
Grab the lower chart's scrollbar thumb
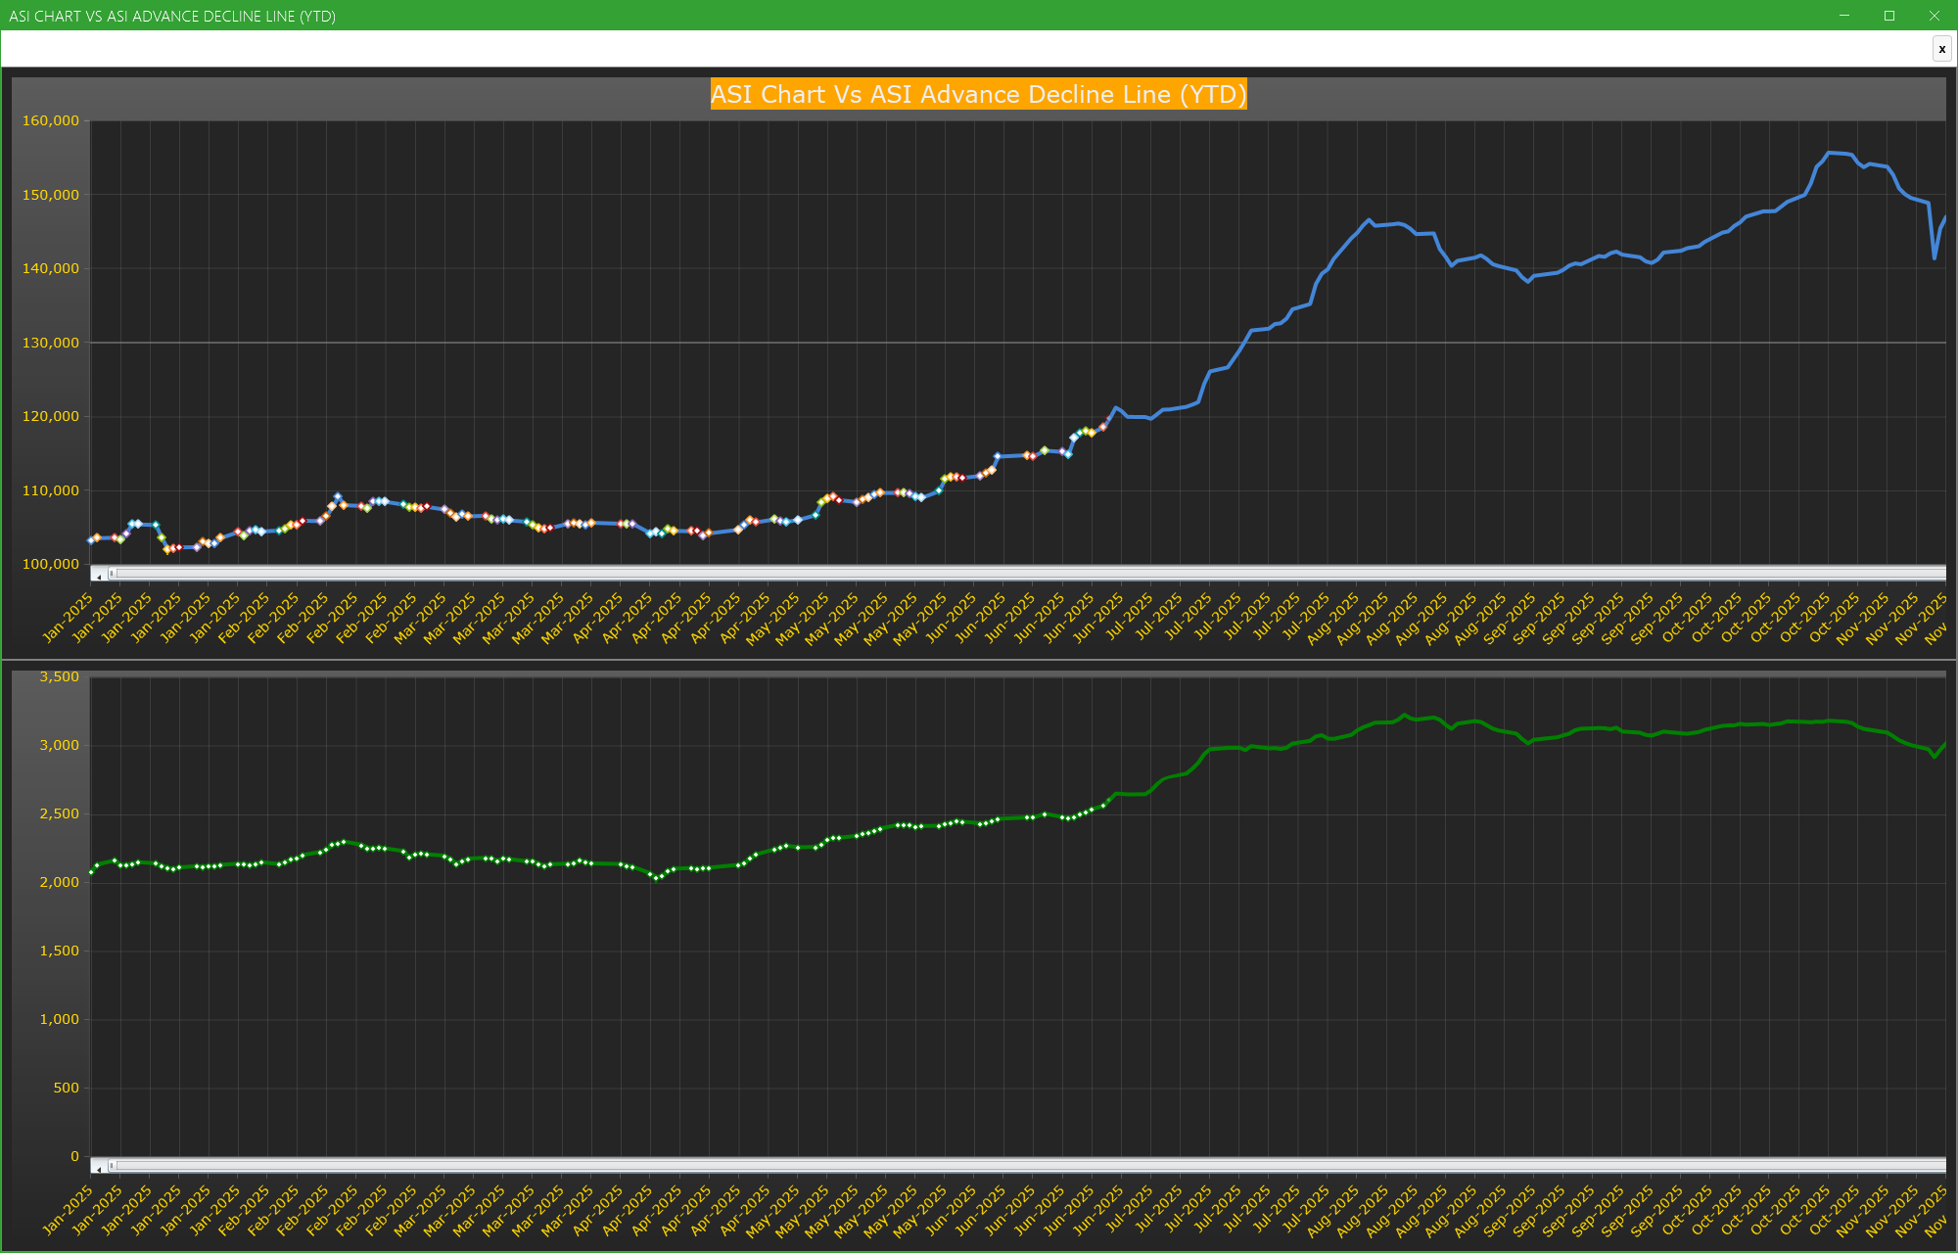(112, 1165)
